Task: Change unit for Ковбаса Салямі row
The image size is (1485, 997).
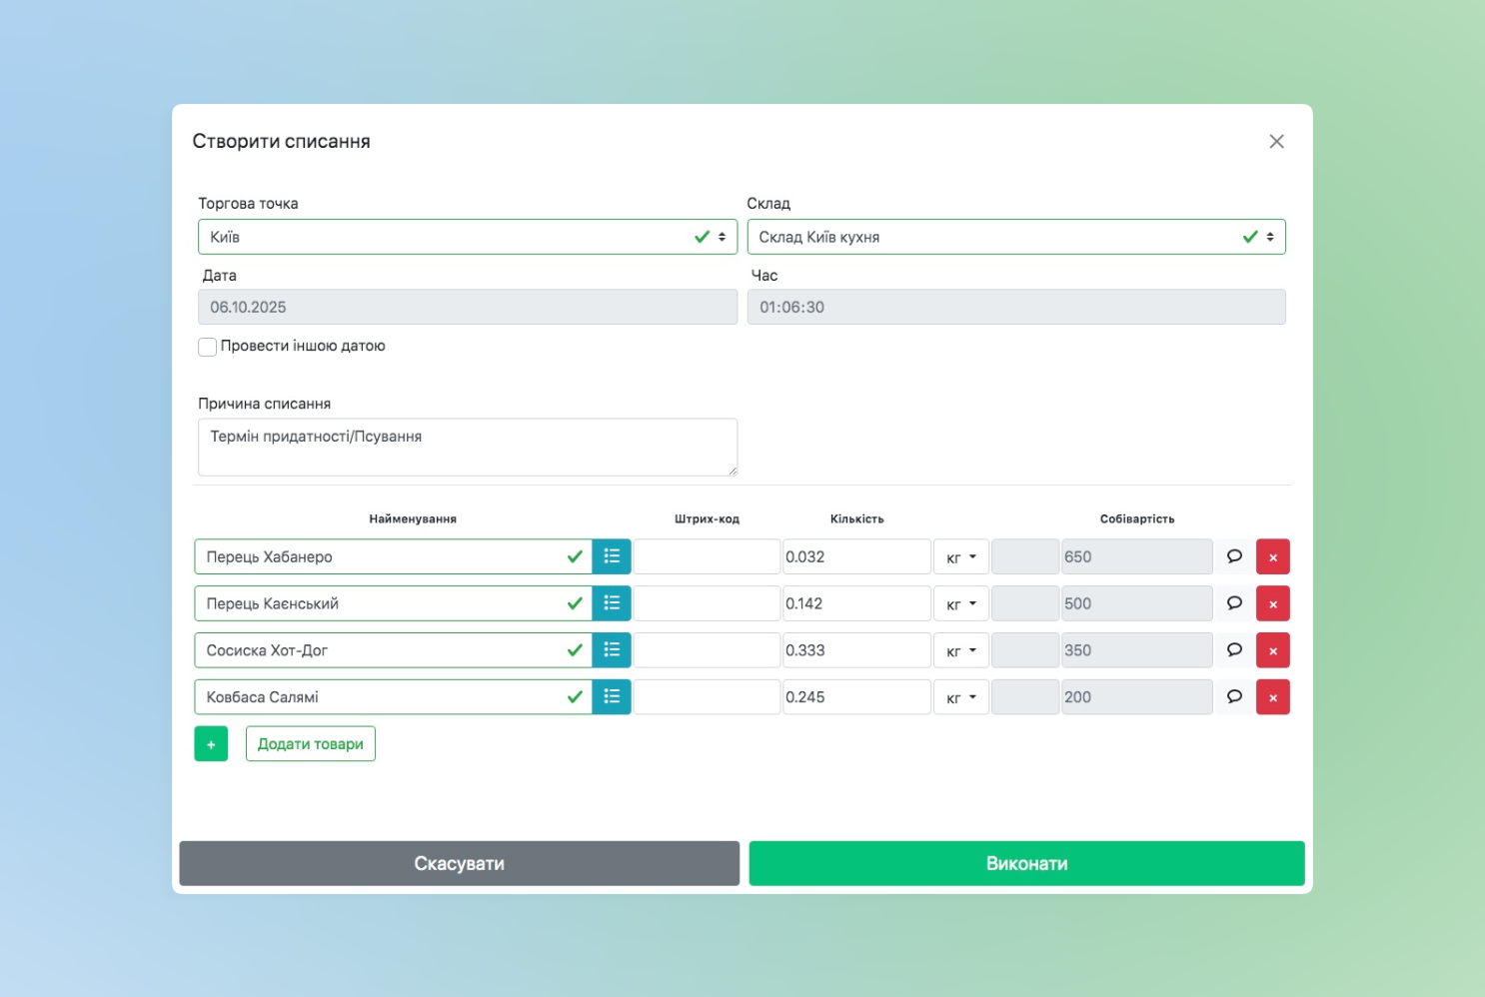Action: point(960,697)
